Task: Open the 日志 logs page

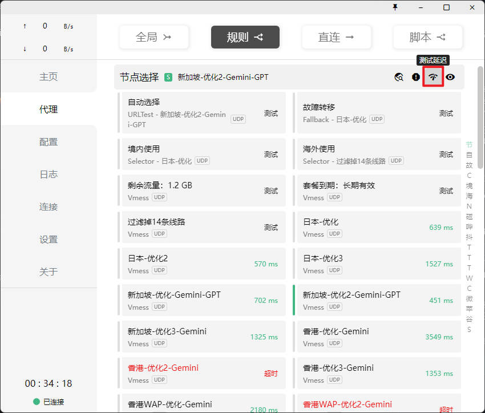Action: [48, 175]
